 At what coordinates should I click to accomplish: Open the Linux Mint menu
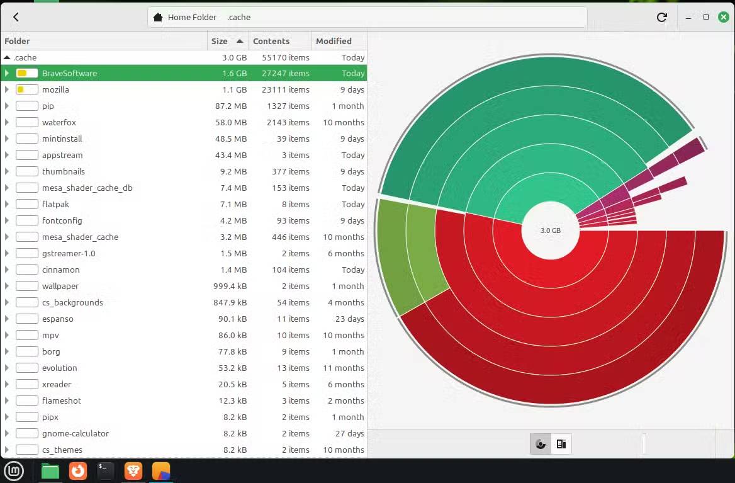click(14, 470)
